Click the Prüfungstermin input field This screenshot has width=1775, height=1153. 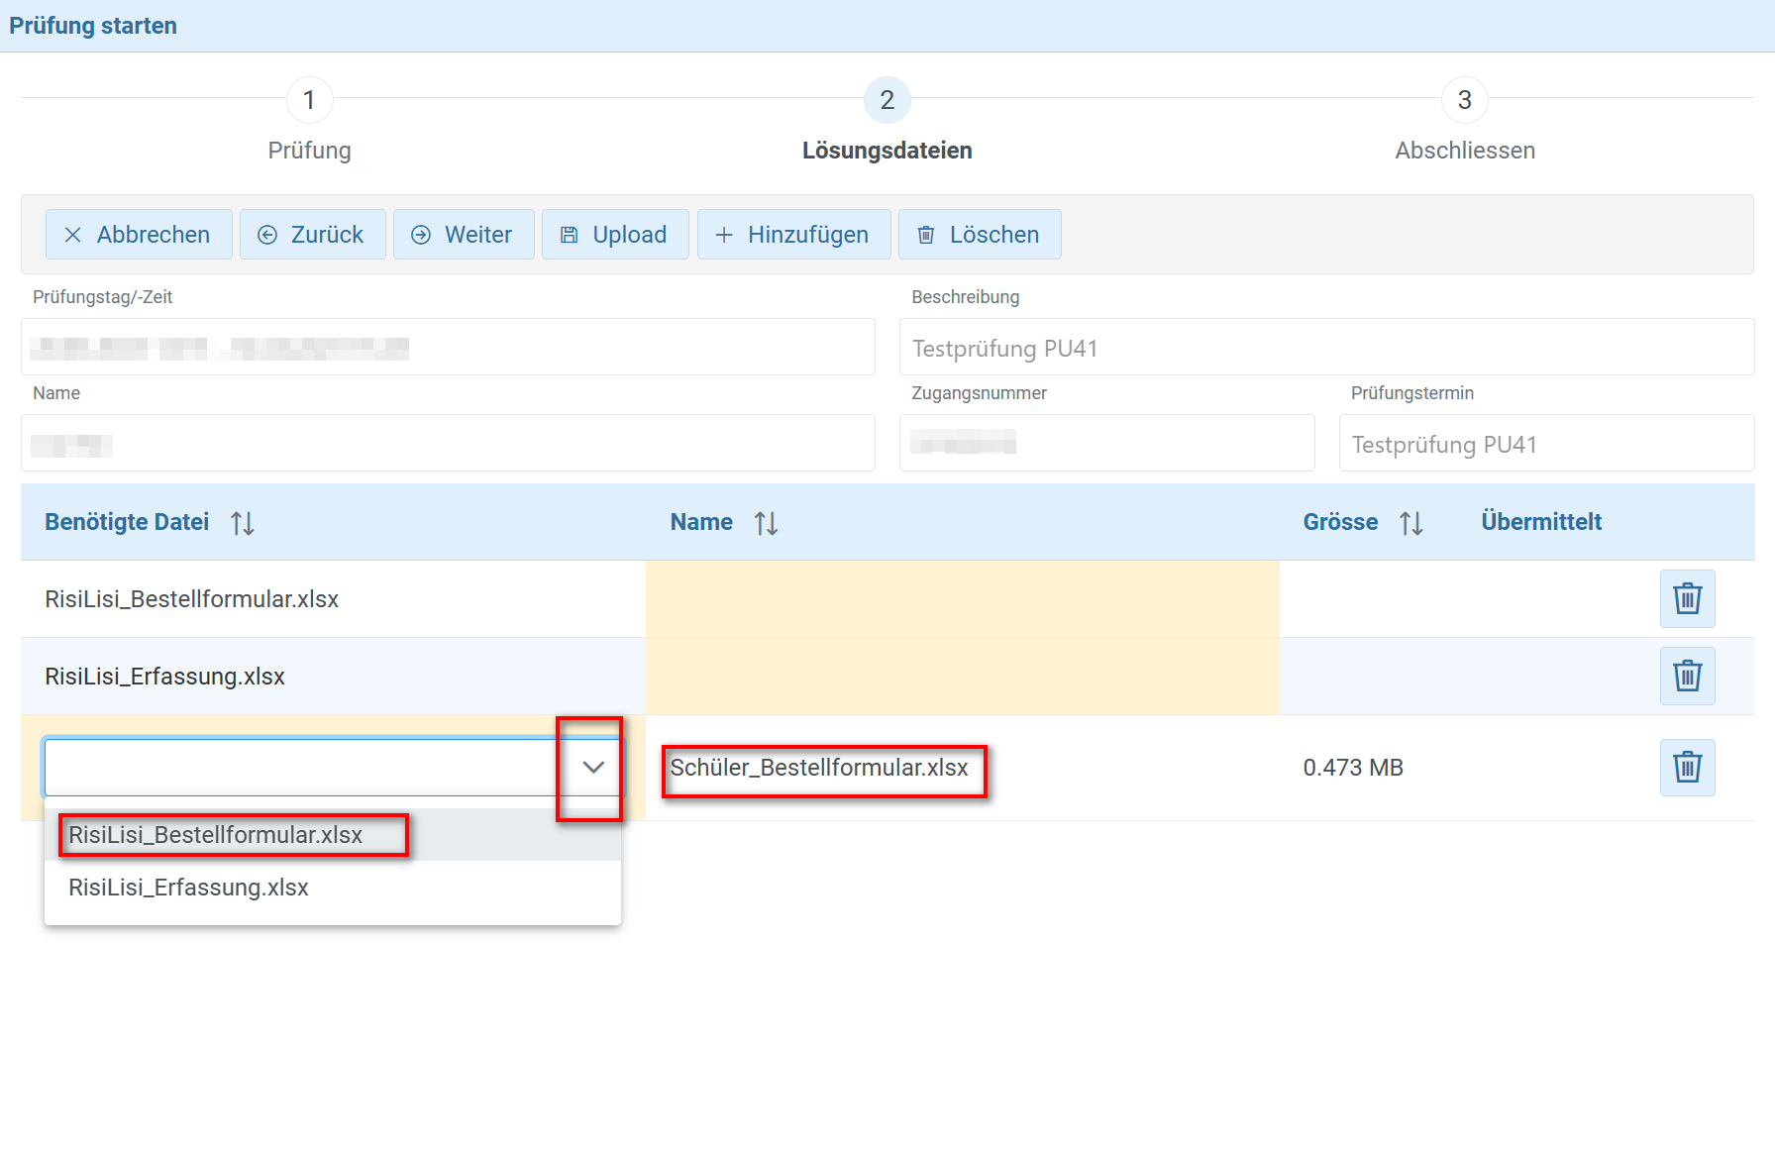click(x=1546, y=443)
